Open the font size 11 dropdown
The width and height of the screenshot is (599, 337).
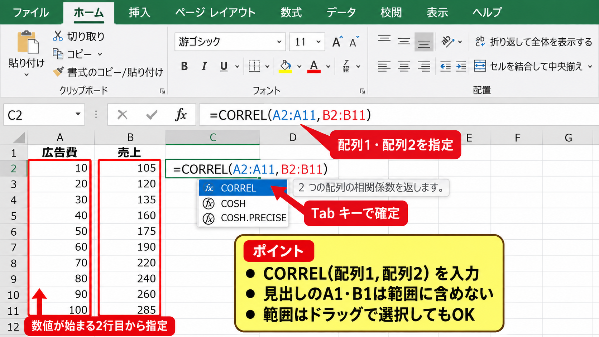318,42
